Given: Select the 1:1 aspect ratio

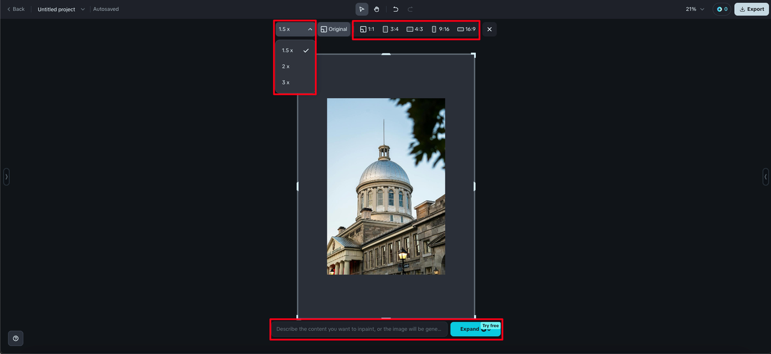Looking at the screenshot, I should click(367, 29).
